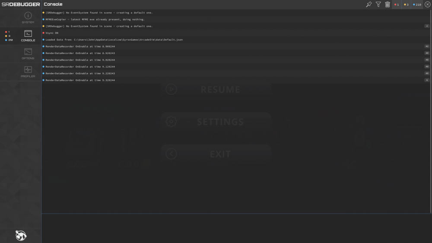This screenshot has width=432, height=243.
Task: Select log entry 'OnEnable at time 9.020244'
Action: [236, 60]
